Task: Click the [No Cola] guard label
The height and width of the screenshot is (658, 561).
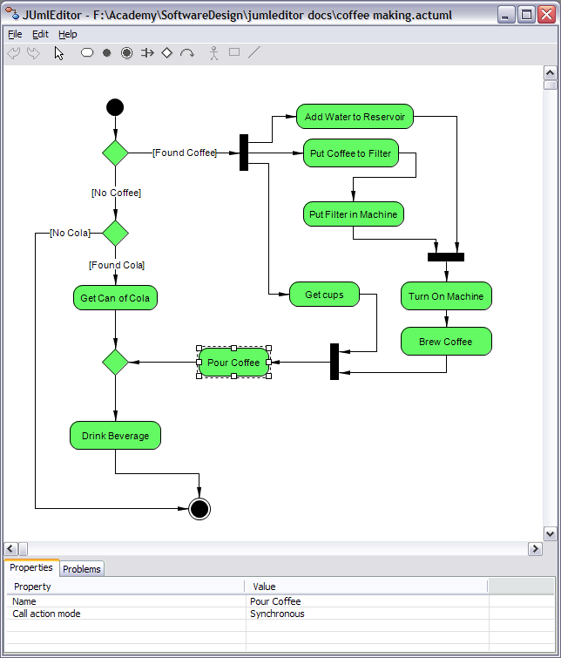Action: (70, 233)
